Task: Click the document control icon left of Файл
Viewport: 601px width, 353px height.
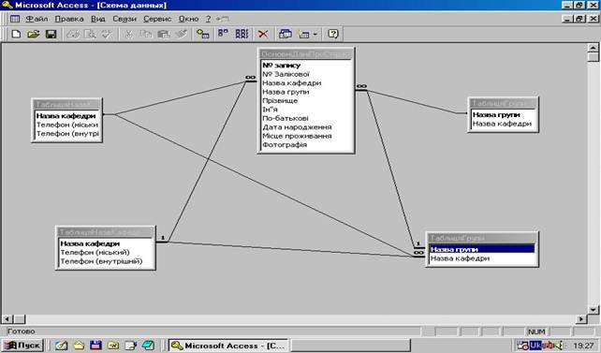Action: point(15,19)
